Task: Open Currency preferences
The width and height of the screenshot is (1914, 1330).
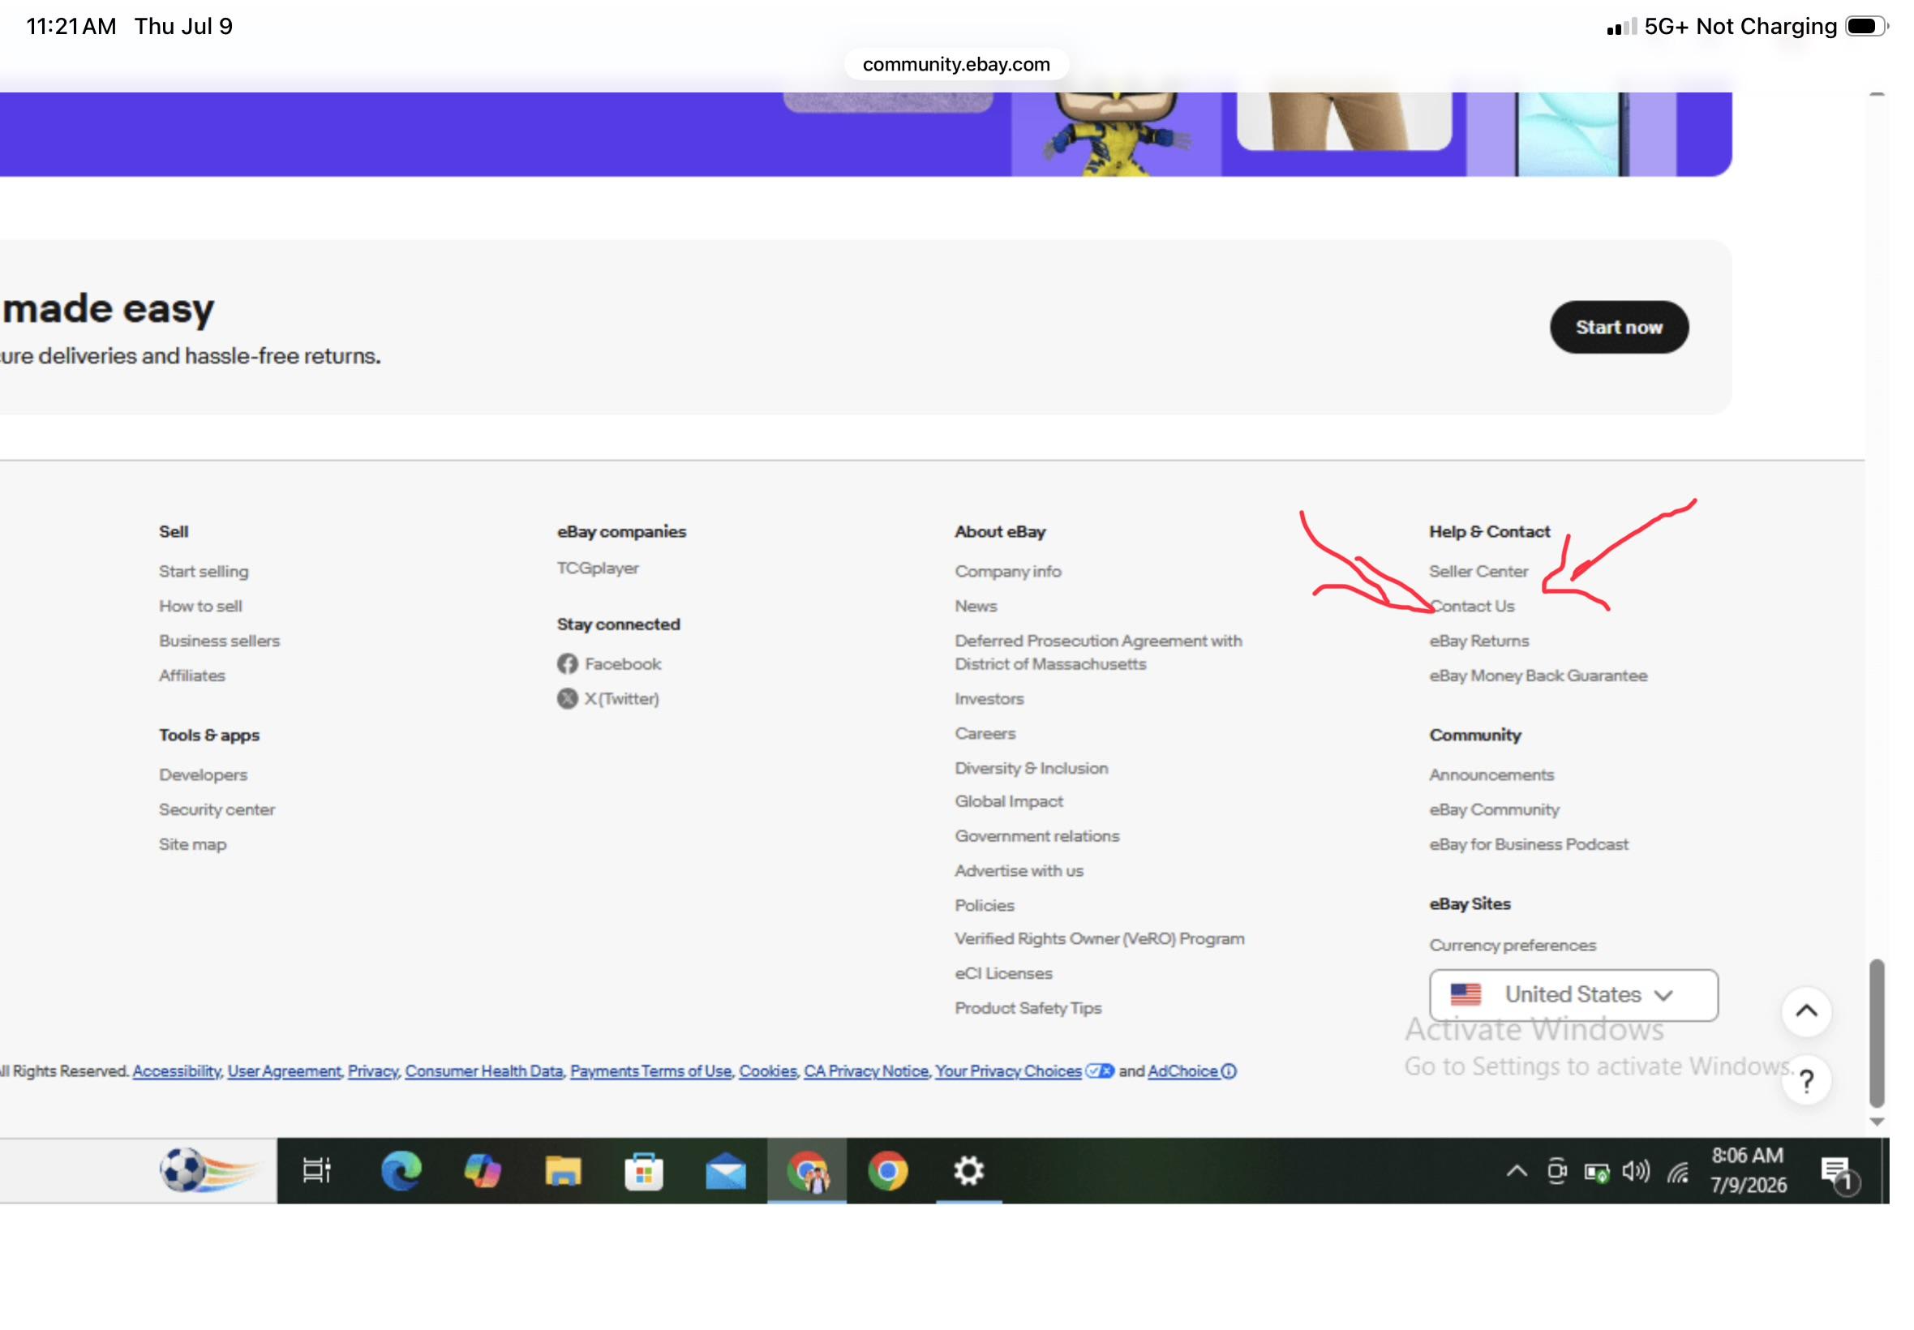Action: (1513, 946)
